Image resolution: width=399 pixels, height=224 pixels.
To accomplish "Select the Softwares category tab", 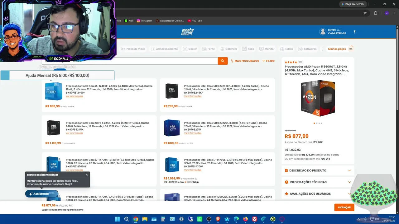I will point(307,49).
